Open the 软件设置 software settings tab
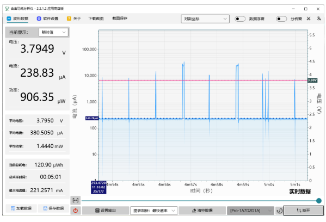Image resolution: width=326 pixels, height=222 pixels. (47, 18)
